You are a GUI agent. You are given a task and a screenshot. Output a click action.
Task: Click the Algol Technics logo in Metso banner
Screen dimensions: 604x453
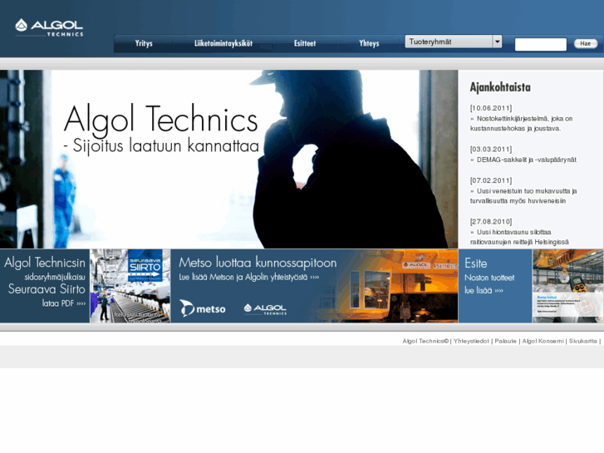pyautogui.click(x=265, y=308)
